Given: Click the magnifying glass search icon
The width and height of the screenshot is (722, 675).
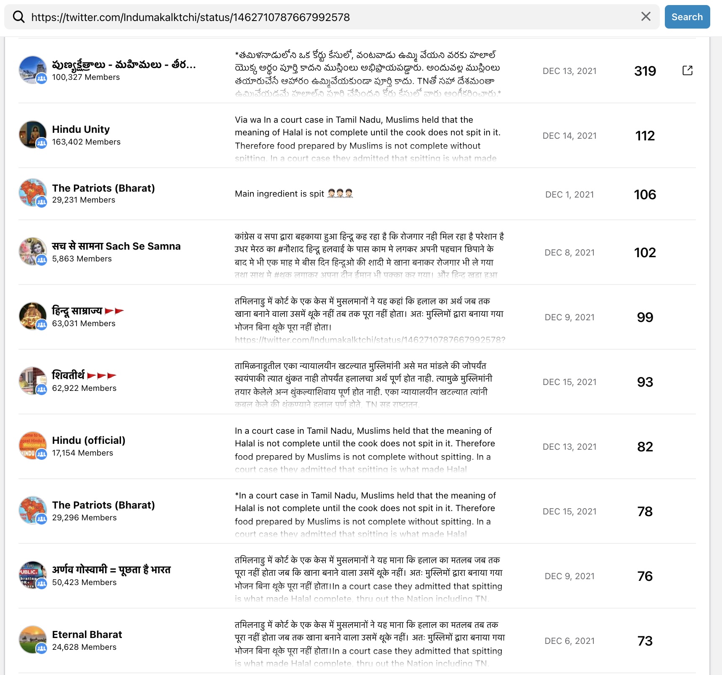Looking at the screenshot, I should click(x=18, y=17).
